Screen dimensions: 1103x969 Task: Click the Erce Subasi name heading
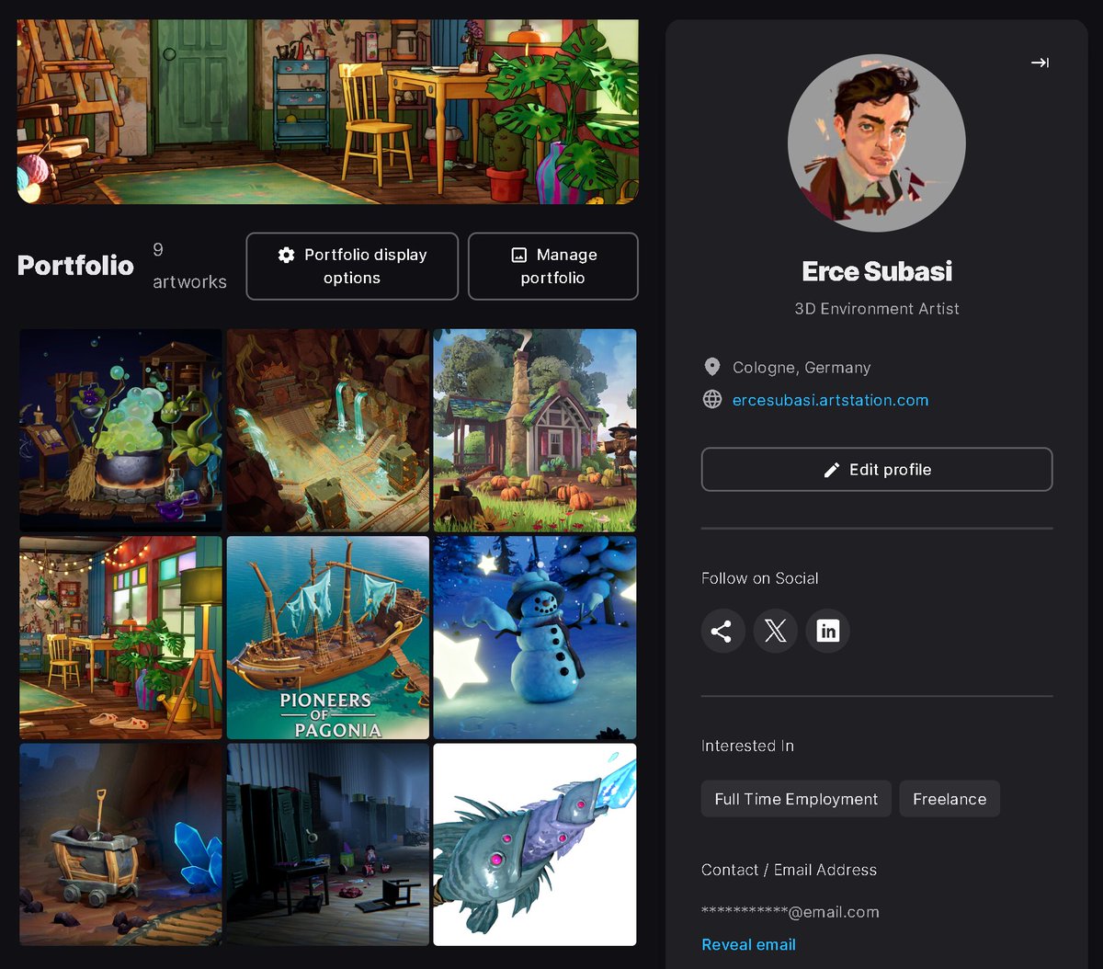[877, 271]
